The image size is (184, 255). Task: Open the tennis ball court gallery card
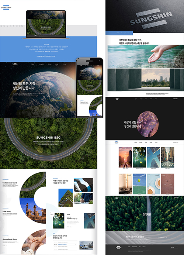coord(139,184)
